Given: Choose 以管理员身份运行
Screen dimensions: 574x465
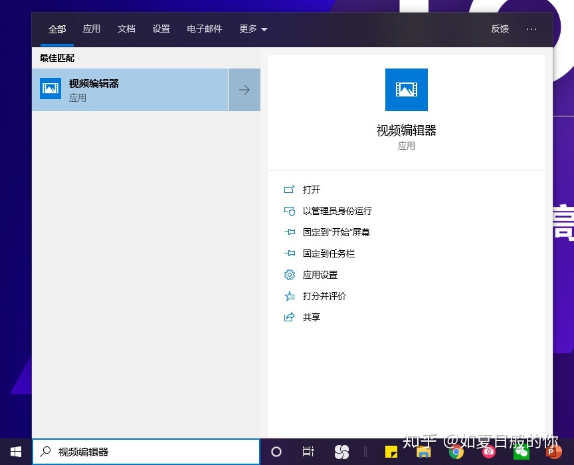Looking at the screenshot, I should click(x=337, y=211).
